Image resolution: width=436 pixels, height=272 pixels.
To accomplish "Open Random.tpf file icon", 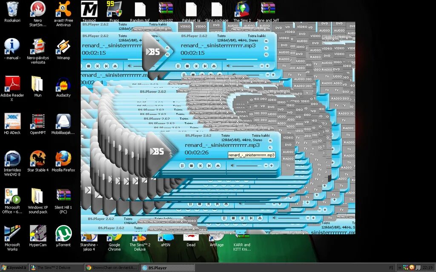I will (x=140, y=12).
